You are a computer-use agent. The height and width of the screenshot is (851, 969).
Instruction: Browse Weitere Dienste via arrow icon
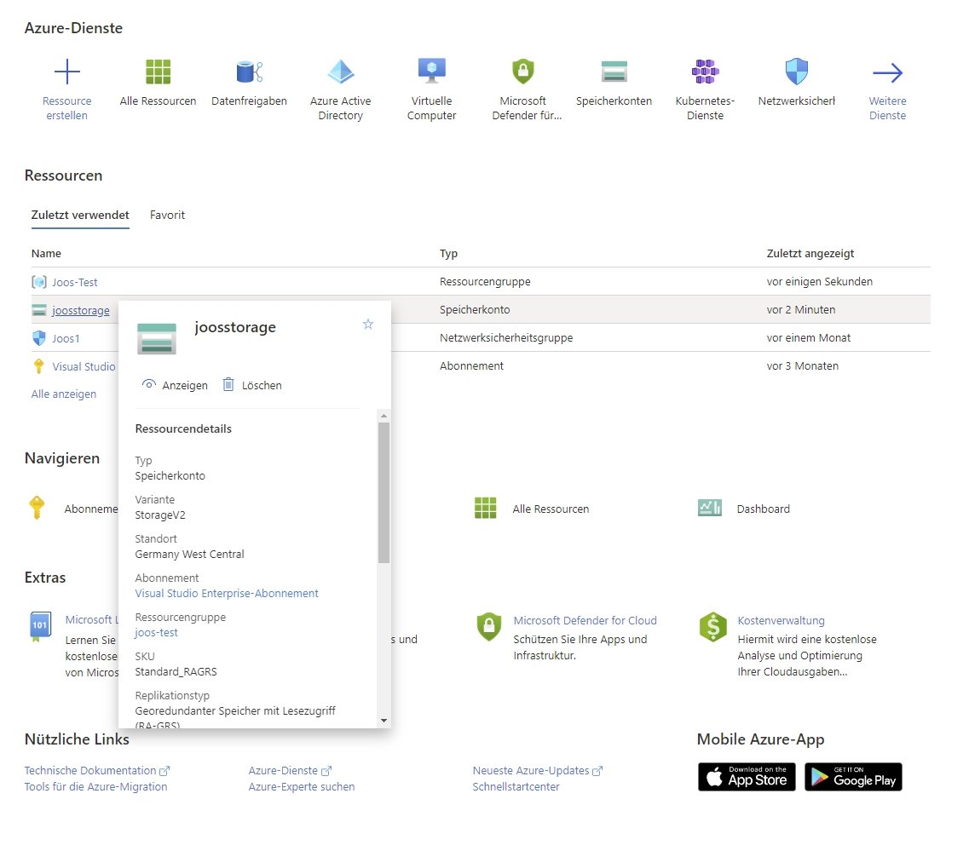(887, 71)
